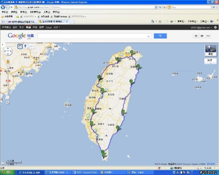219x175 pixels.
Task: Open the Favorites center star button
Action: point(7,16)
